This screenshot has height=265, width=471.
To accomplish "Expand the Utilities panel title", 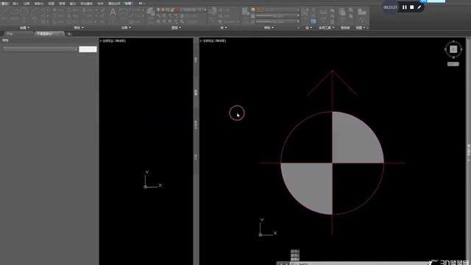I will (326, 28).
